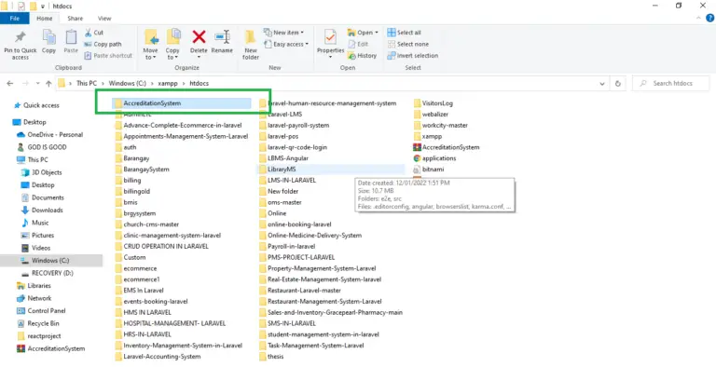This screenshot has height=367, width=716.
Task: Select the AccreditationSystem WinRAR archive file
Action: click(446, 147)
